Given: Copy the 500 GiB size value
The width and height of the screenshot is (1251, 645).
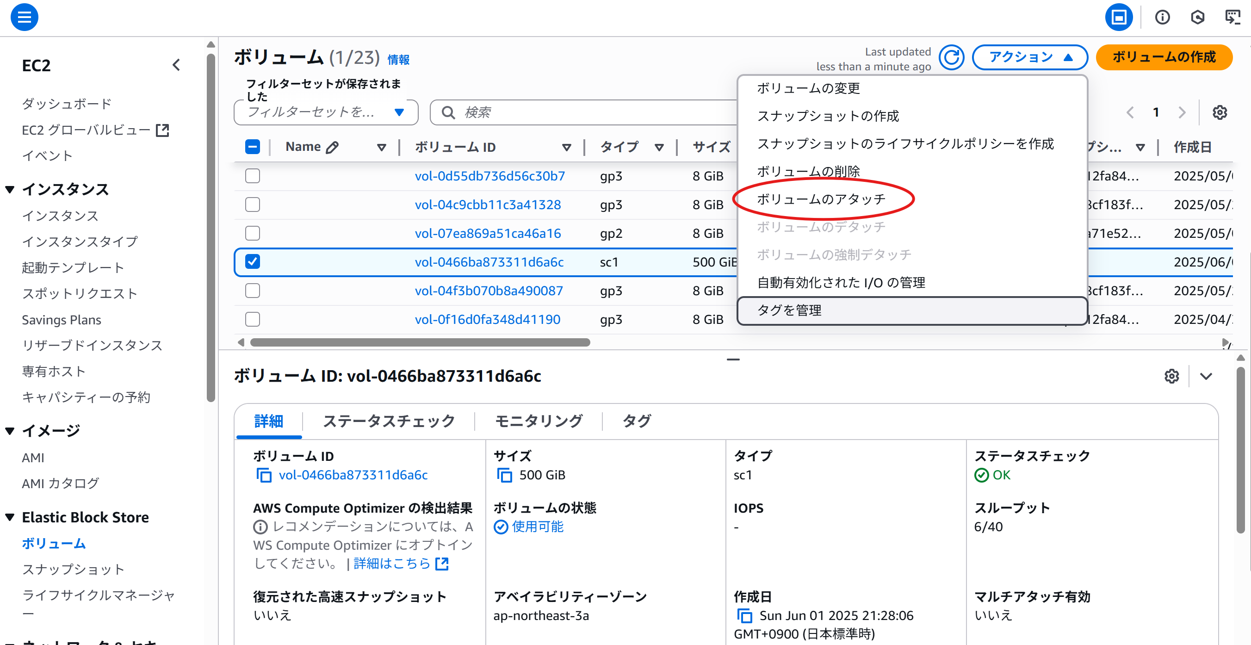Looking at the screenshot, I should click(505, 475).
